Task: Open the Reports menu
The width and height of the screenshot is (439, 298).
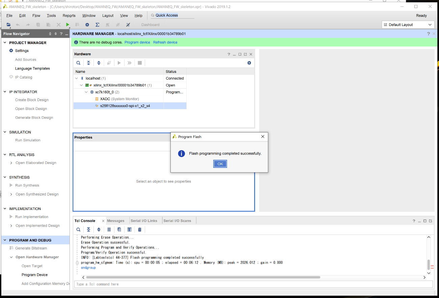Action: [69, 16]
